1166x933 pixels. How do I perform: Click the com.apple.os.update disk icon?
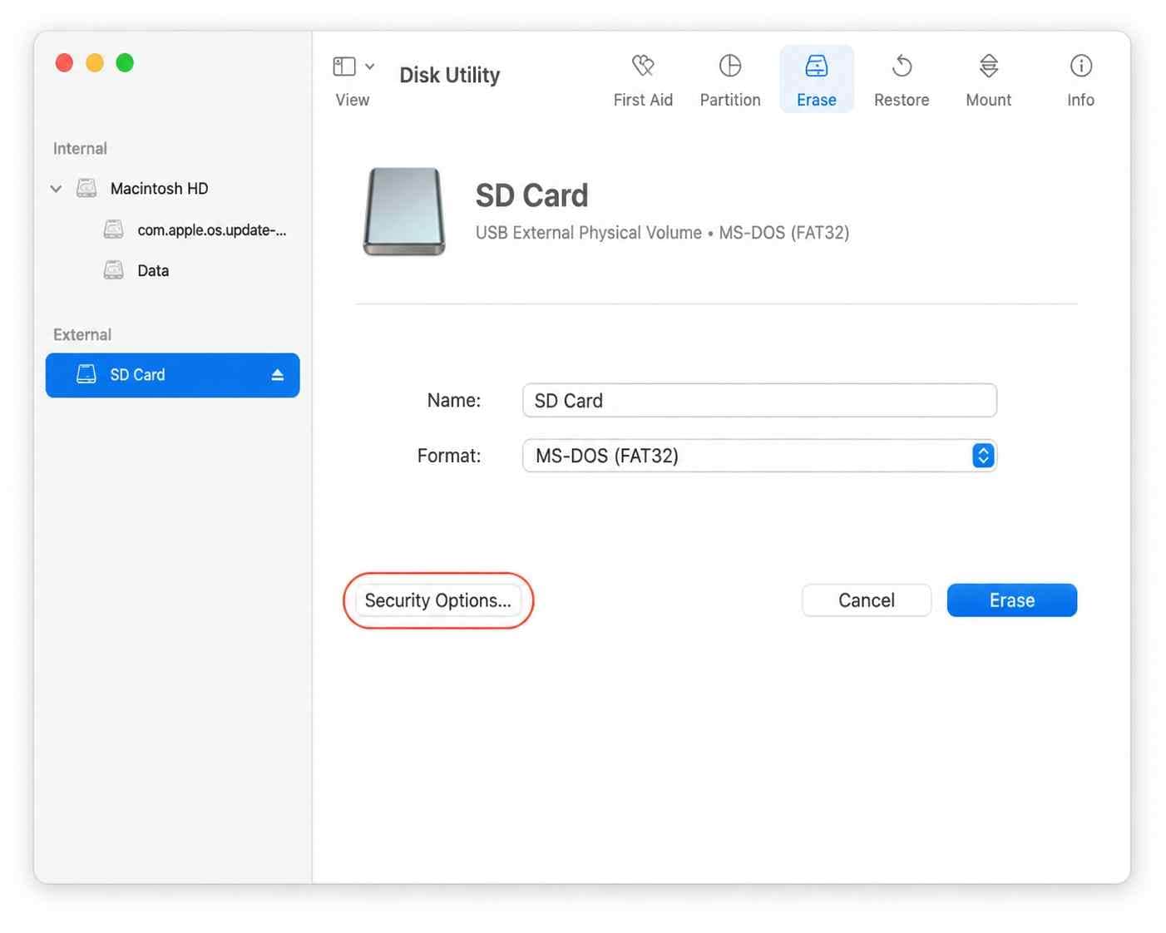click(x=113, y=229)
